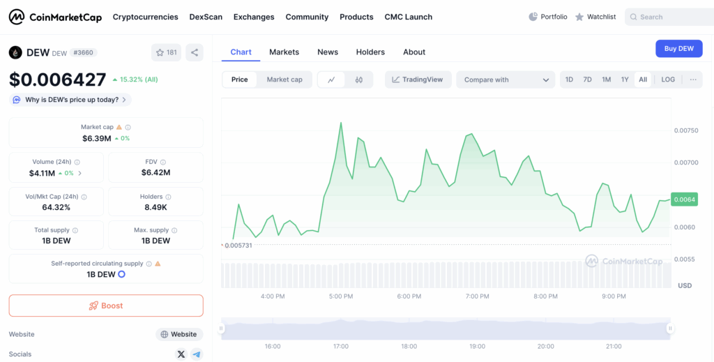
Task: Open the X (Twitter) social link
Action: tap(181, 354)
